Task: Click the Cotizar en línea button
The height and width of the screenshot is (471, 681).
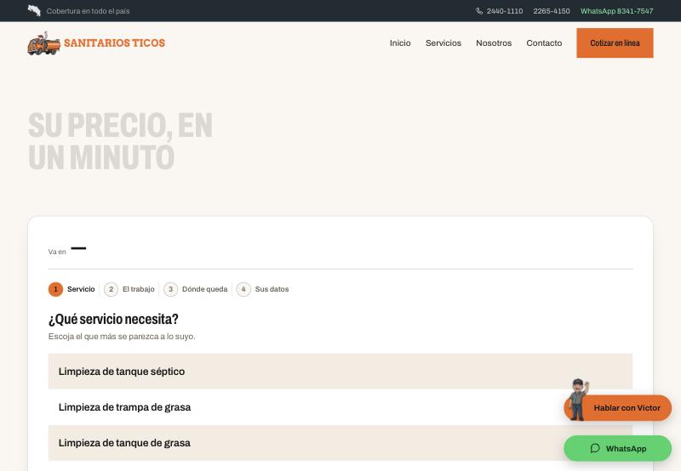Action: pos(615,43)
